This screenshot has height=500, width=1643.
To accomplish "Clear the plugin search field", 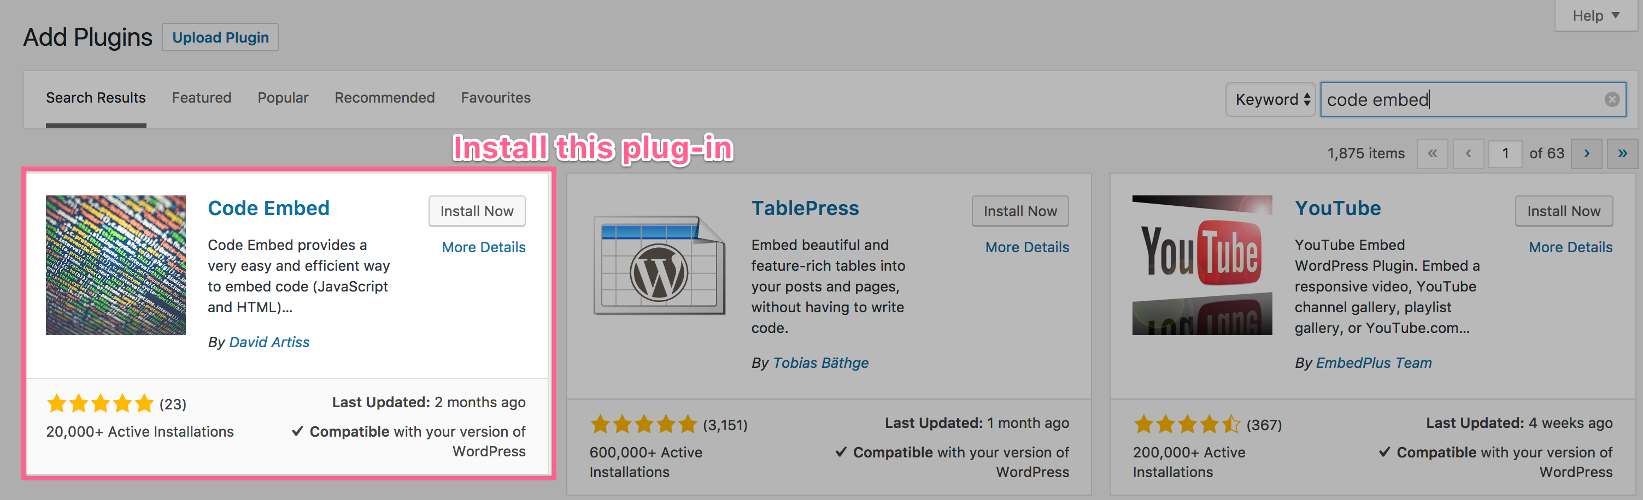I will point(1612,99).
